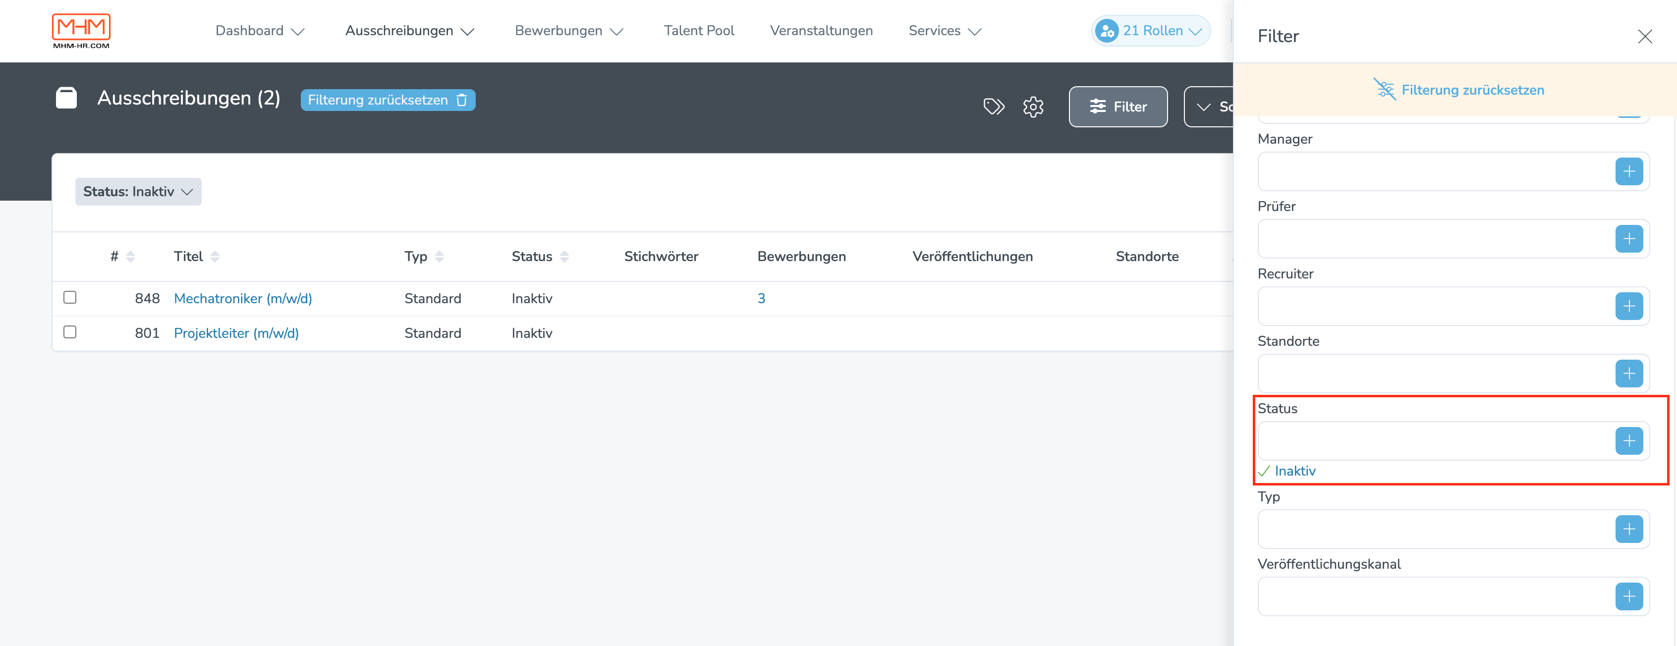Click the tags icon in header
Image resolution: width=1677 pixels, height=646 pixels.
[x=994, y=106]
